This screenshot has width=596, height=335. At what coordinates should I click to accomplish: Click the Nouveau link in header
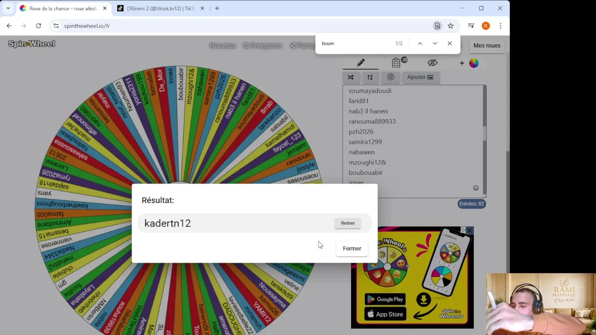click(223, 46)
